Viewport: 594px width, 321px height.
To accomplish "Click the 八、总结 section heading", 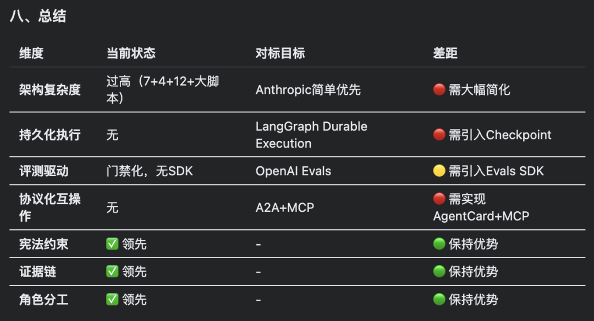I will 38,16.
